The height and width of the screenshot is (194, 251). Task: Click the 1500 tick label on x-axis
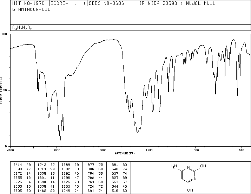(149, 150)
